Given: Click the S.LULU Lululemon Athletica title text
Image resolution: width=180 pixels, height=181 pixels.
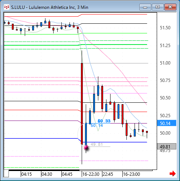Looking at the screenshot, I should pyautogui.click(x=50, y=7).
